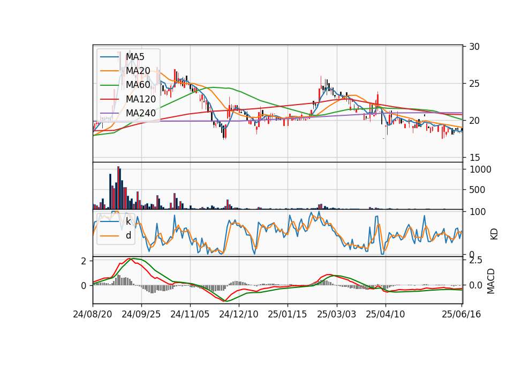
Task: Click the 24/11/05 date axis label
Action: click(190, 315)
